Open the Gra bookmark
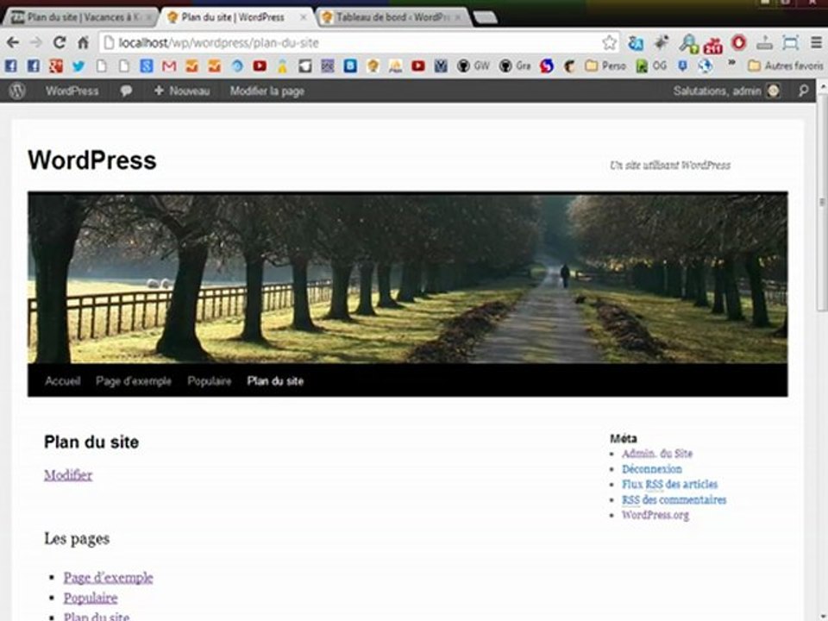Image resolution: width=828 pixels, height=621 pixels. [x=515, y=66]
